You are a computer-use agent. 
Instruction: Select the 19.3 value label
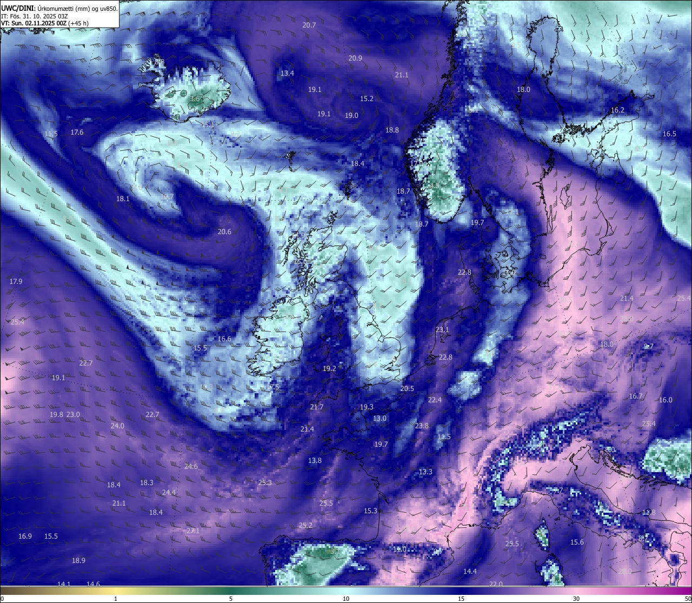click(367, 407)
